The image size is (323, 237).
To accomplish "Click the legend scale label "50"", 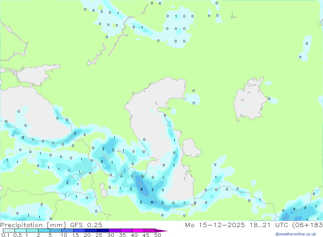I will (x=158, y=235).
